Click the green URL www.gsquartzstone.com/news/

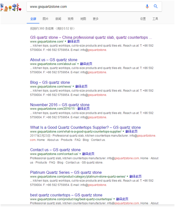(51, 87)
